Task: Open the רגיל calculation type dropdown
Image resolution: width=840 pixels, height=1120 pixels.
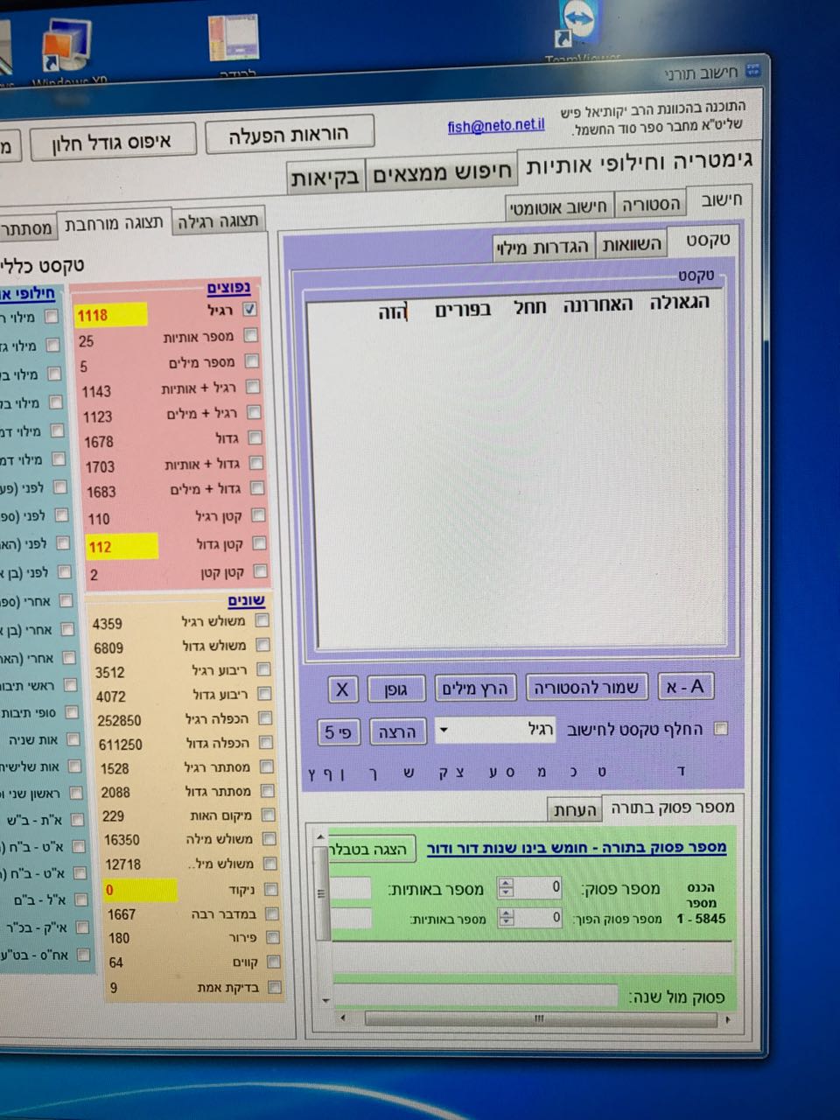Action: (x=444, y=731)
